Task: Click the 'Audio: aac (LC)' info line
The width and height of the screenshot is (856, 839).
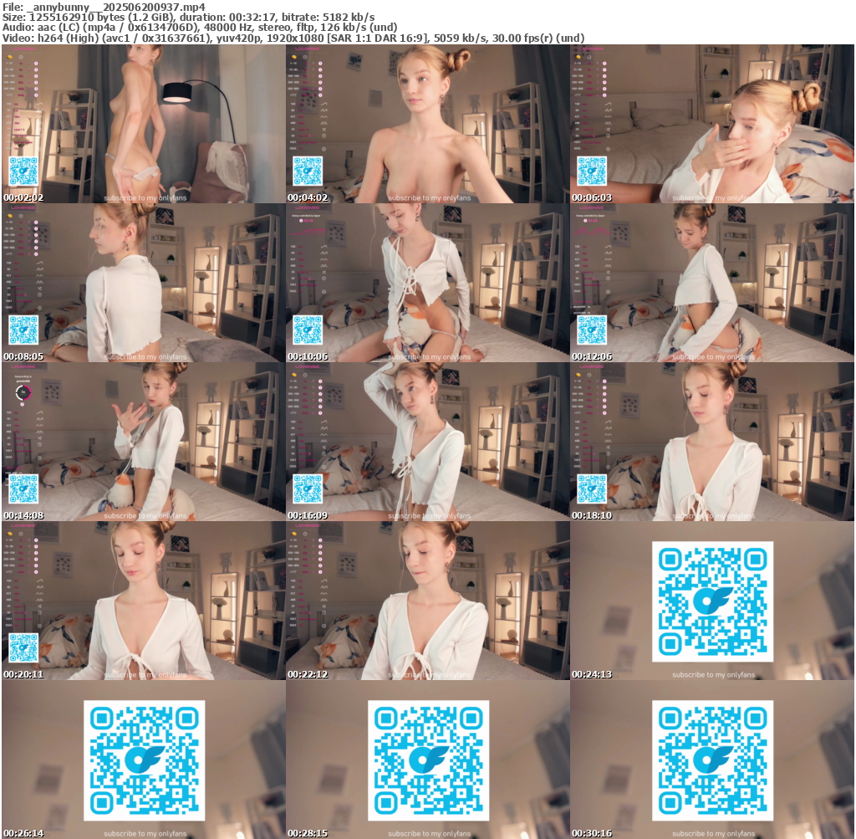Action: 200,28
